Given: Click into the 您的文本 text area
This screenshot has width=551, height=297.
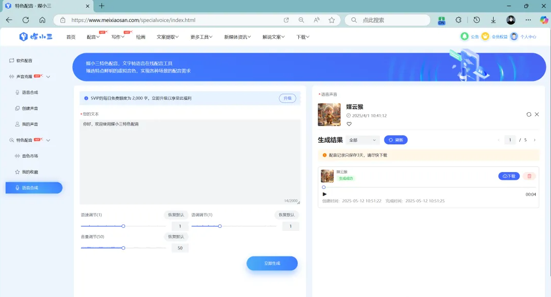Looking at the screenshot, I should pos(190,162).
